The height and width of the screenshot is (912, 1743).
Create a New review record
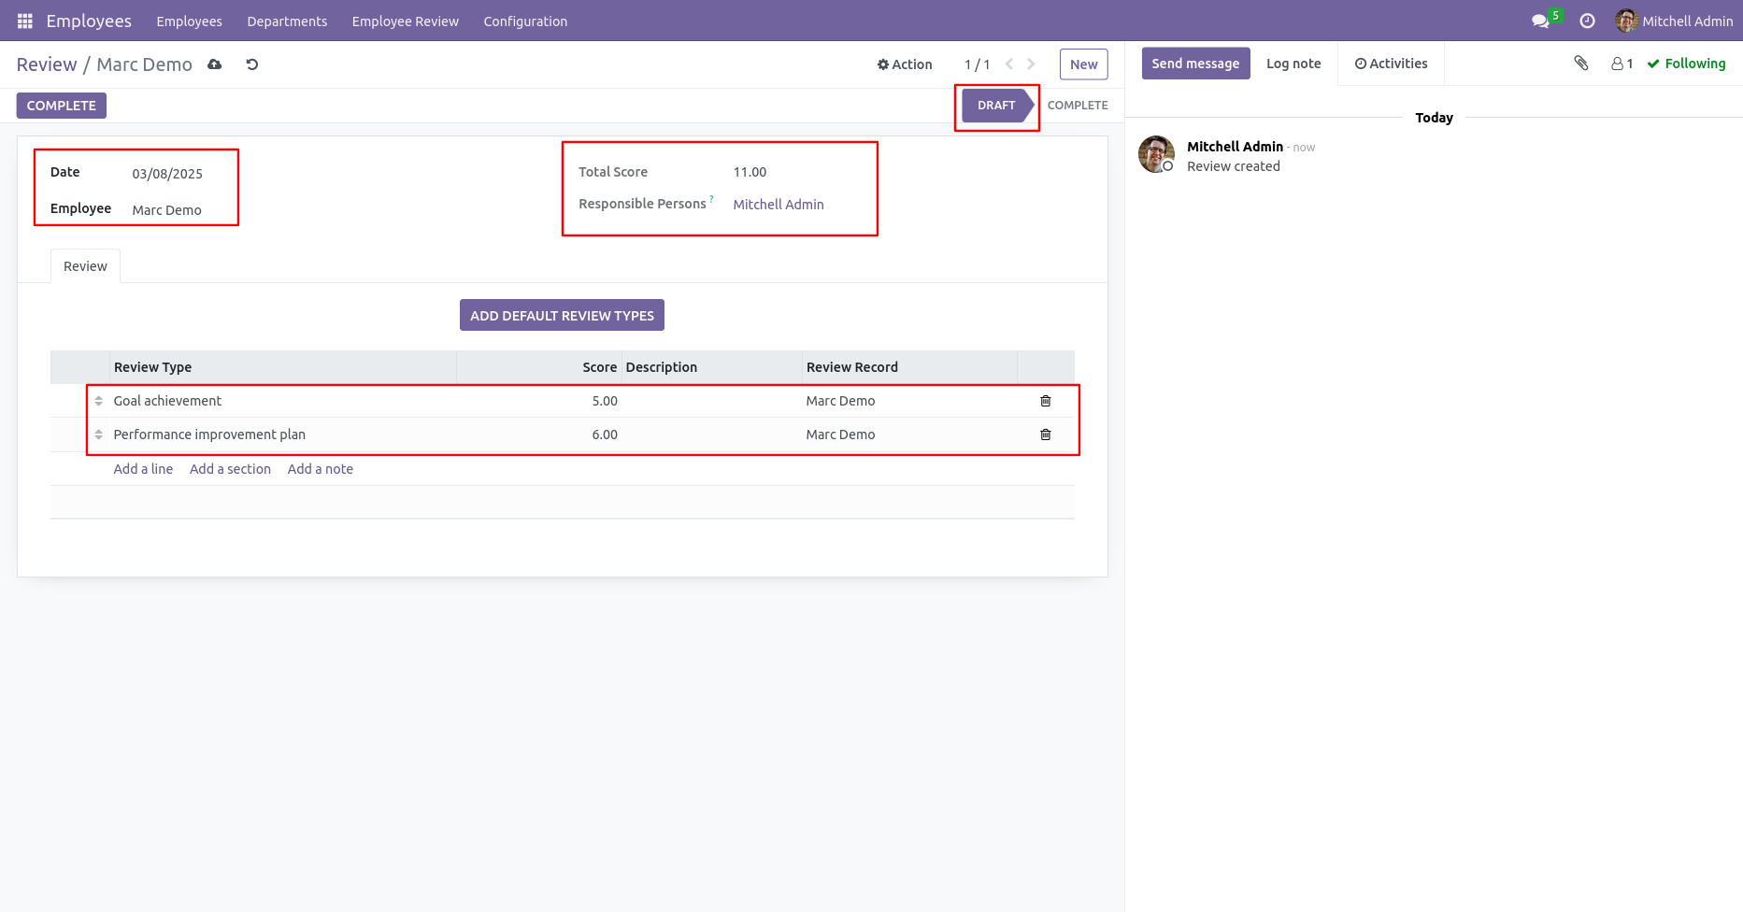pyautogui.click(x=1084, y=64)
